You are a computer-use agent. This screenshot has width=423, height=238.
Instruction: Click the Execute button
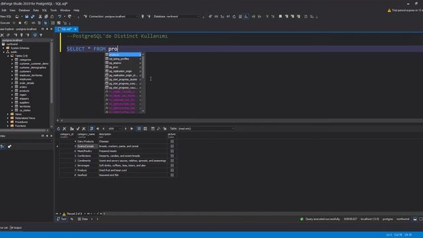(5, 23)
